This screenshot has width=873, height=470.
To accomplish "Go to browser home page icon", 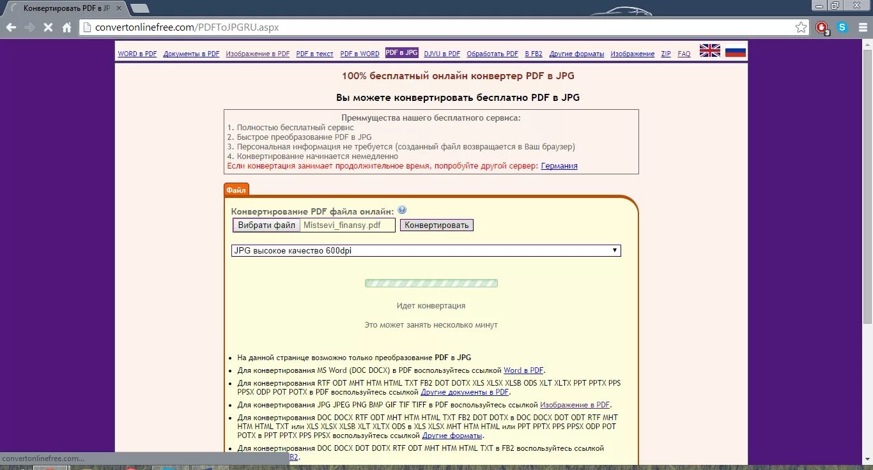I will coord(66,27).
